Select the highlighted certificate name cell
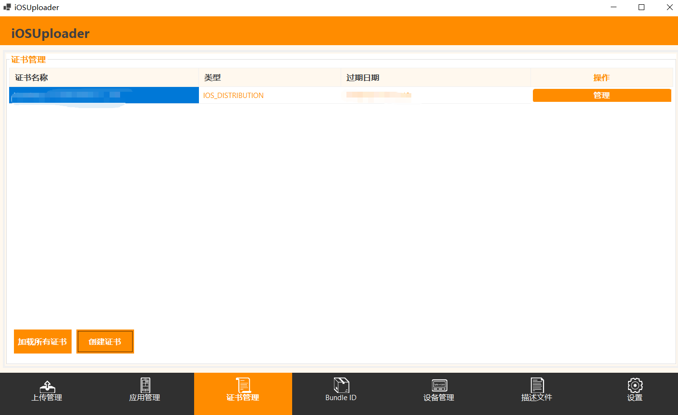 [x=104, y=95]
